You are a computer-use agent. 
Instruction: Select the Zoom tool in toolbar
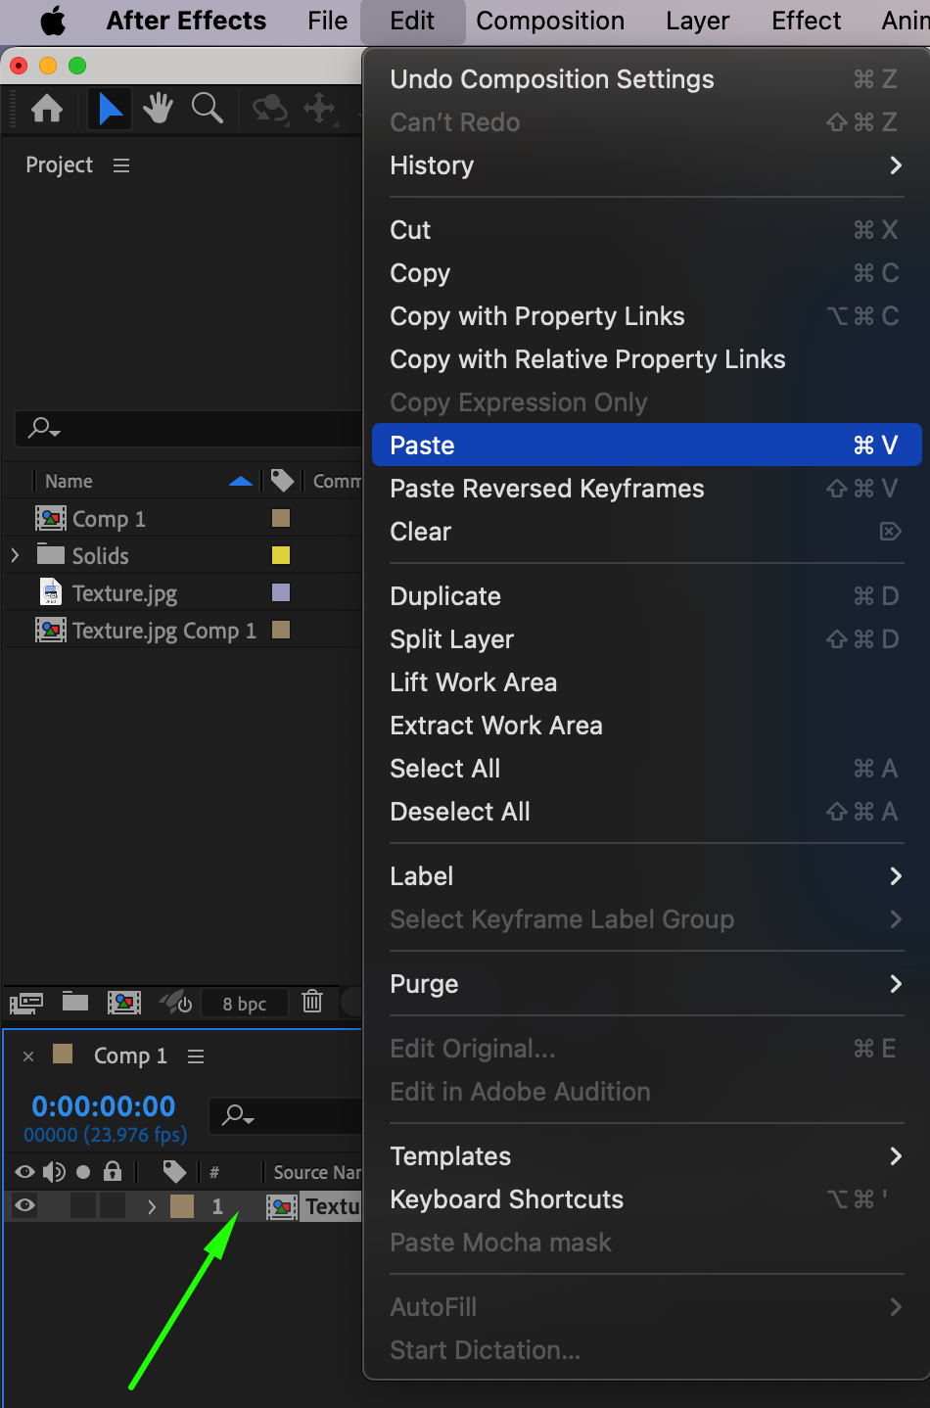pos(207,109)
